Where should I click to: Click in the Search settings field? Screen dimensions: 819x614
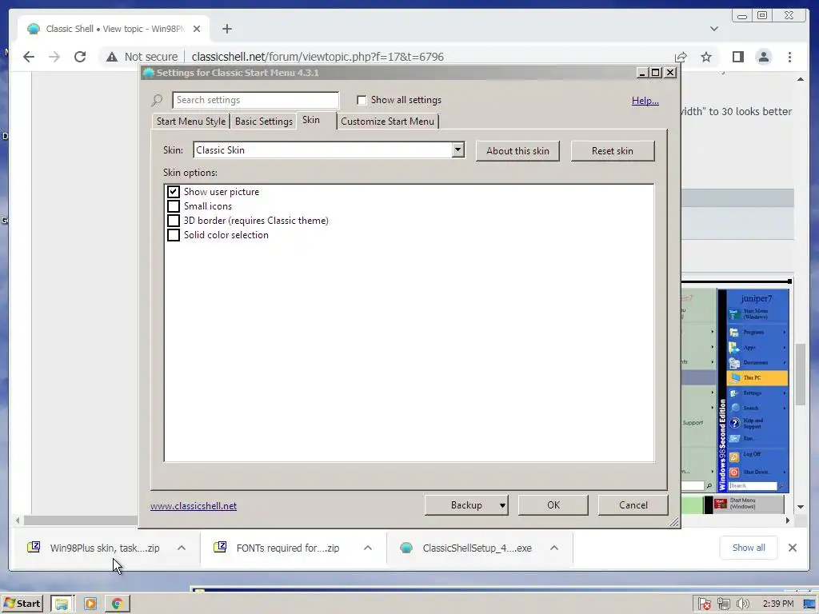pos(255,100)
